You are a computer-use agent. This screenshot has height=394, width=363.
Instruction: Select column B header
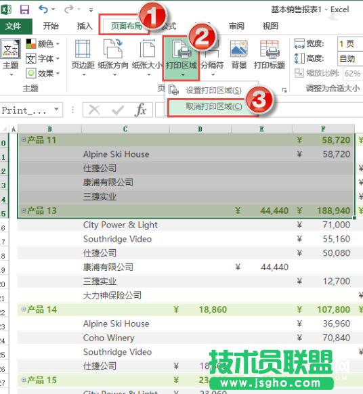(49, 129)
